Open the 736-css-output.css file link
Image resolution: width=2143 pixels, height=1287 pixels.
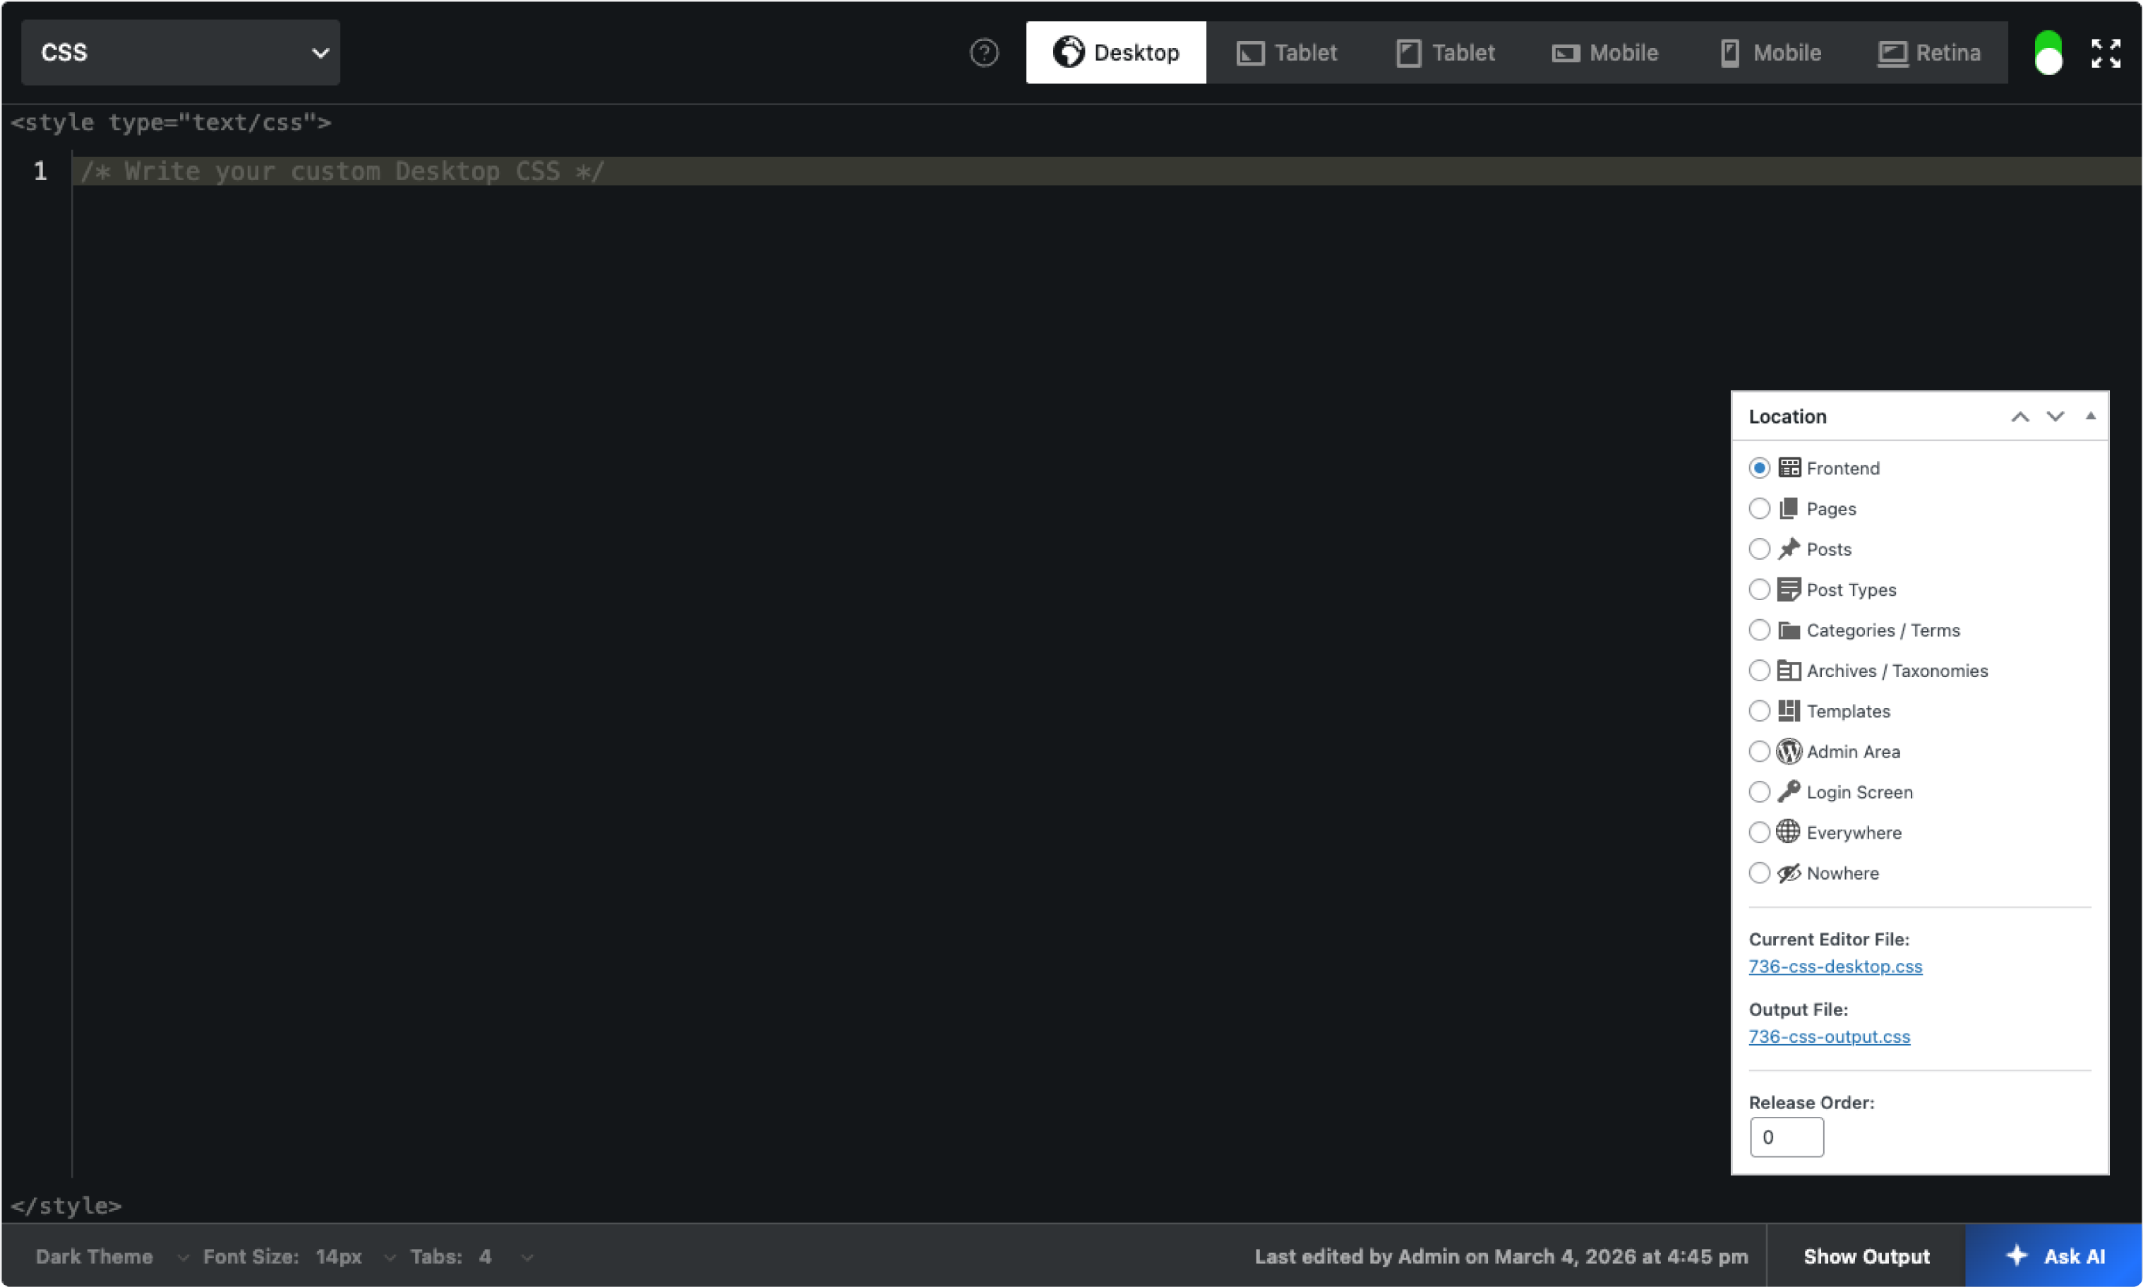(x=1829, y=1036)
